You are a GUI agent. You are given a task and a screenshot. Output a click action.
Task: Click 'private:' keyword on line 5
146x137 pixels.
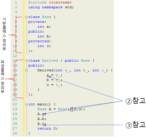pyautogui.click(x=37, y=22)
